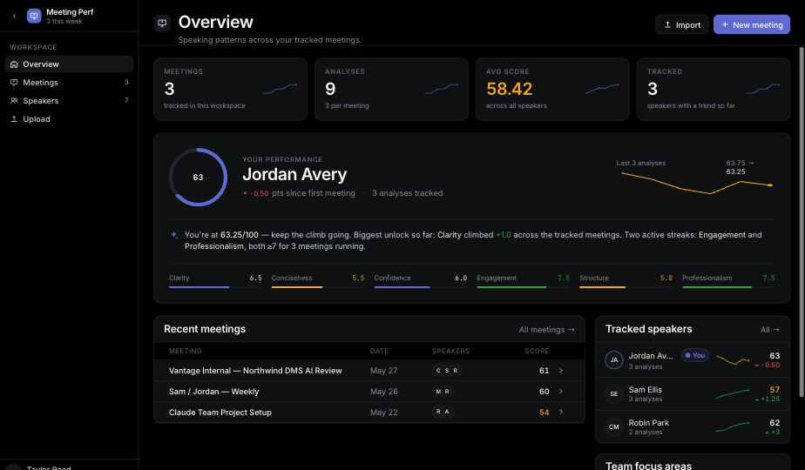The width and height of the screenshot is (805, 470).
Task: Open the Meetings stat card
Action: (231, 90)
